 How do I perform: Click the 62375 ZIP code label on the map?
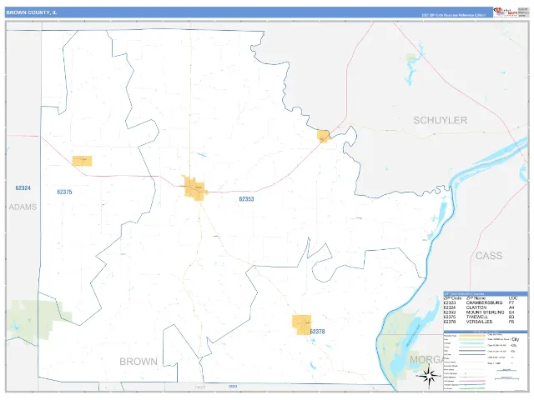(64, 192)
